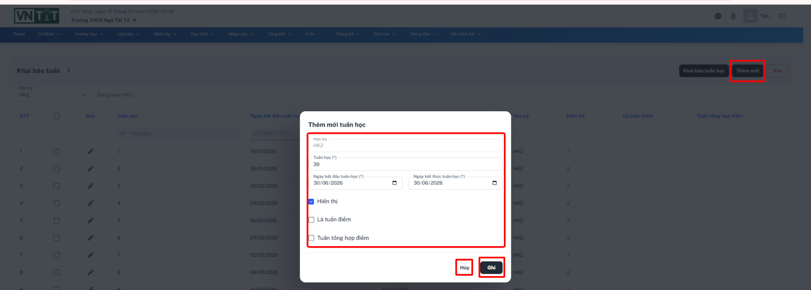
Task: Open the Học kỳ HK2 dropdown on page
Action: 53,94
